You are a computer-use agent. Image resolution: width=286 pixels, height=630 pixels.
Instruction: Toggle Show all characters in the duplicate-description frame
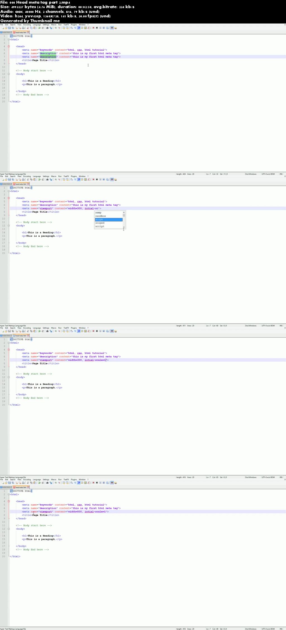pyautogui.click(x=75, y=28)
